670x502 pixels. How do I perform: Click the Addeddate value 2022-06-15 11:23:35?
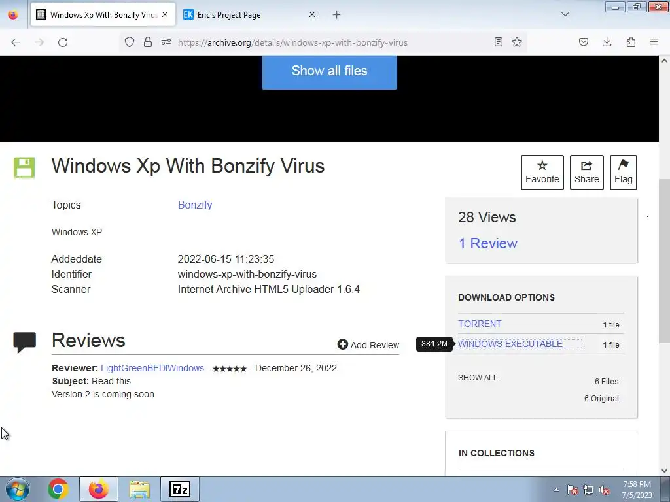[226, 259]
